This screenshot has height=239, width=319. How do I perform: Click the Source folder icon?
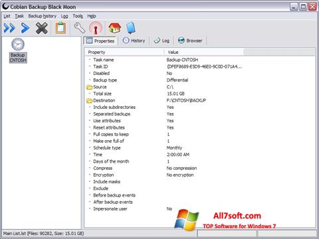pyautogui.click(x=90, y=87)
